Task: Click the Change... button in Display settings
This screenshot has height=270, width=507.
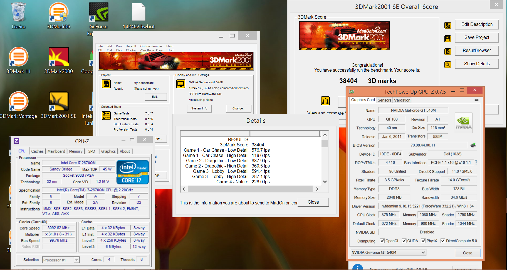Action: [239, 108]
